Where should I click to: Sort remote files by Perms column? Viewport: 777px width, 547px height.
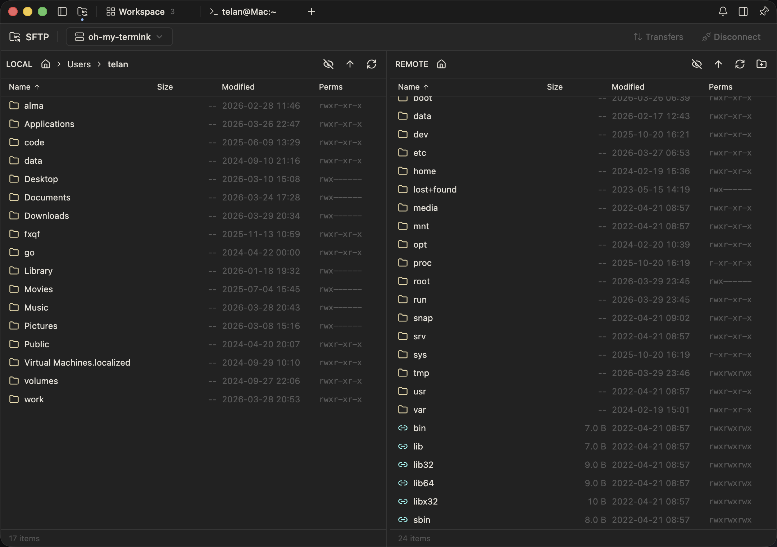click(721, 87)
